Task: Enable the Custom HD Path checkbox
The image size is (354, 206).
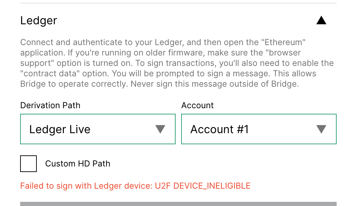Action: coord(28,163)
